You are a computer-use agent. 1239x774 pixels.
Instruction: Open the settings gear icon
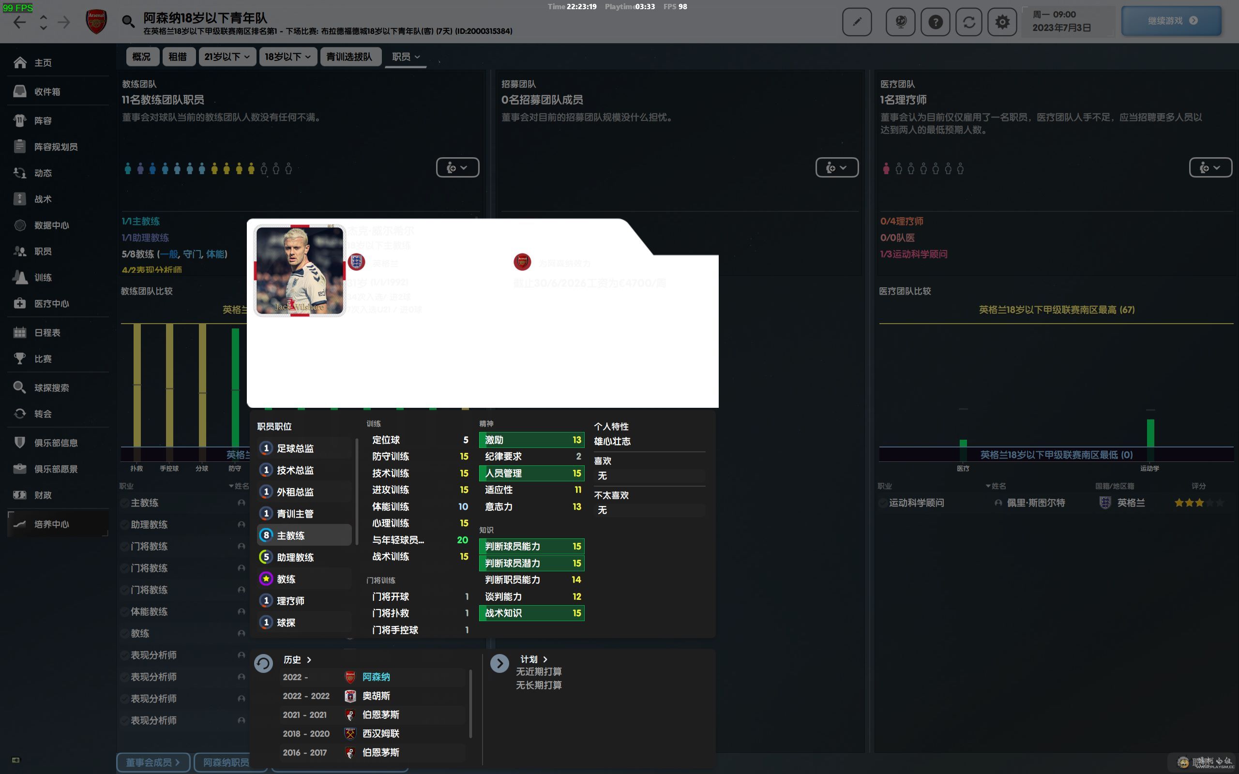[x=1002, y=21]
